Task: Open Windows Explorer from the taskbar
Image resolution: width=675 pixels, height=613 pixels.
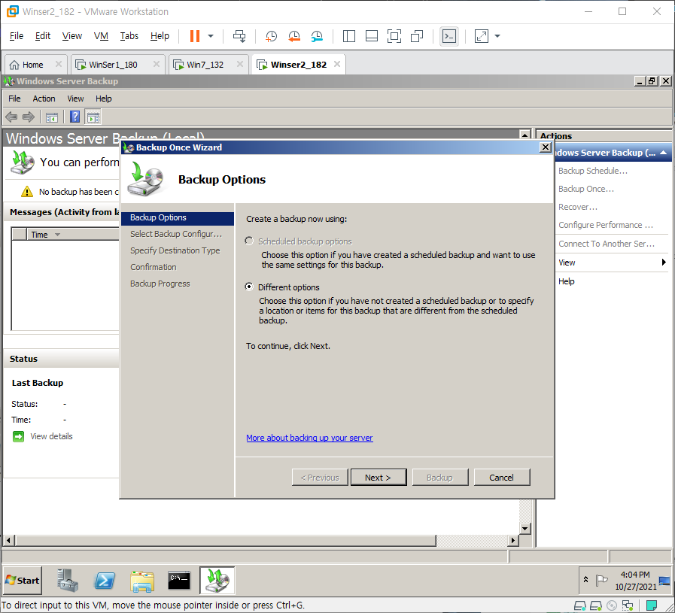Action: (x=142, y=581)
